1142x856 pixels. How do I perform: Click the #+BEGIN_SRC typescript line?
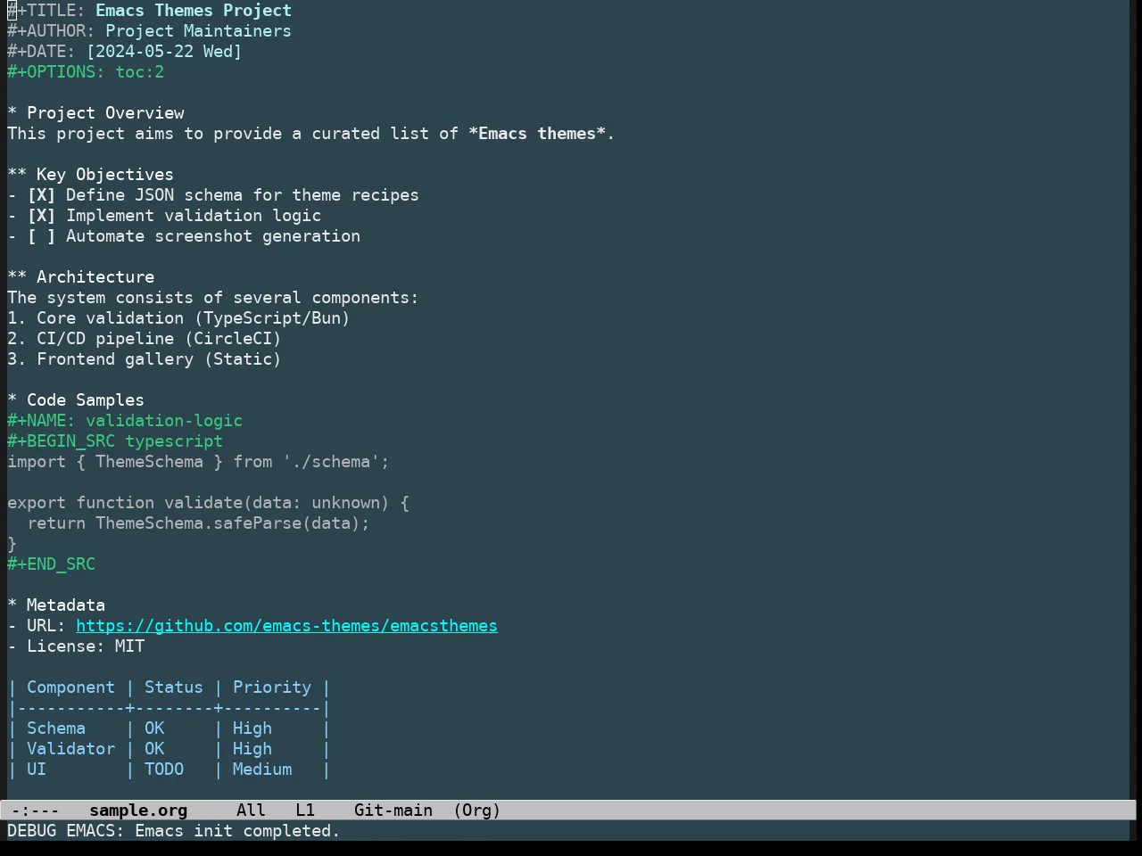[115, 441]
